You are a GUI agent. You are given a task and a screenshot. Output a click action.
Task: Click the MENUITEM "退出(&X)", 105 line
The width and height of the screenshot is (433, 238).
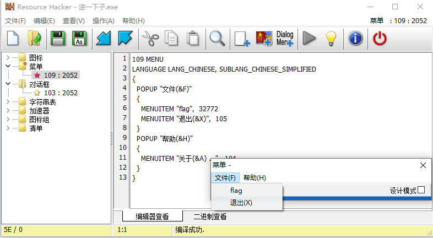(184, 118)
